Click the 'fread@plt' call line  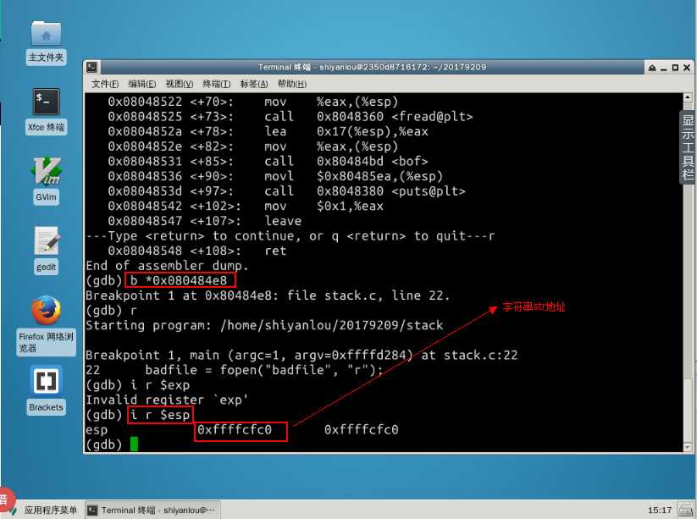[x=290, y=117]
